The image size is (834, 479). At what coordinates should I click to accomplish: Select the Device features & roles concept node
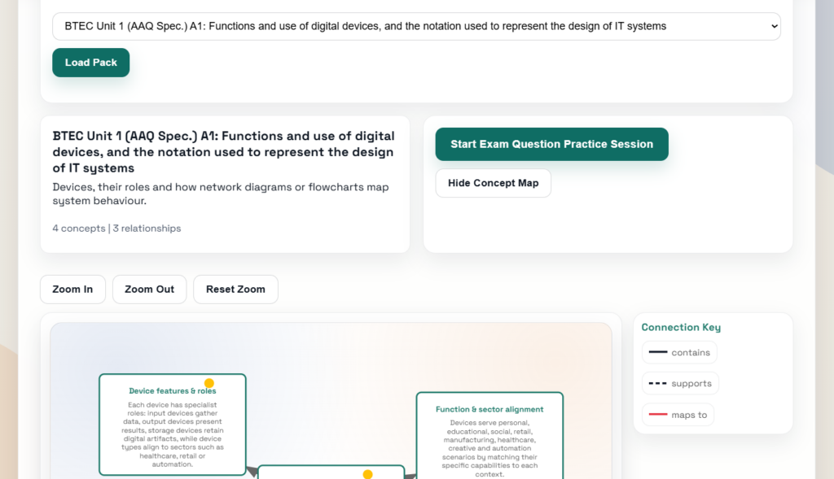[x=173, y=425]
